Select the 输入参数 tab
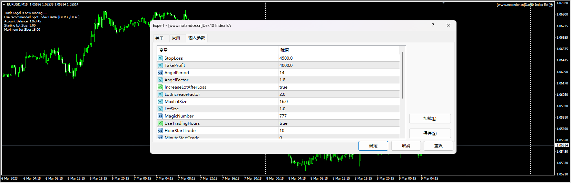Screen dimensions: 571x183 pos(197,38)
